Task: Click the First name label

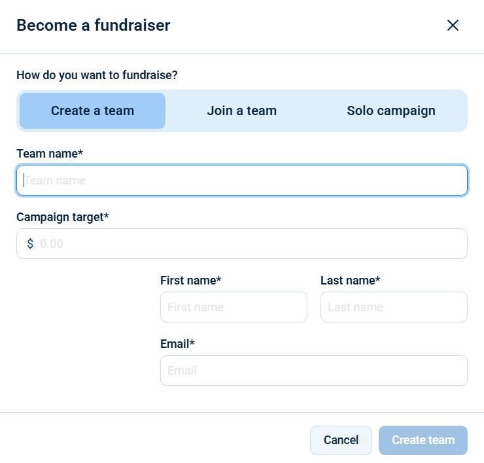Action: point(190,281)
